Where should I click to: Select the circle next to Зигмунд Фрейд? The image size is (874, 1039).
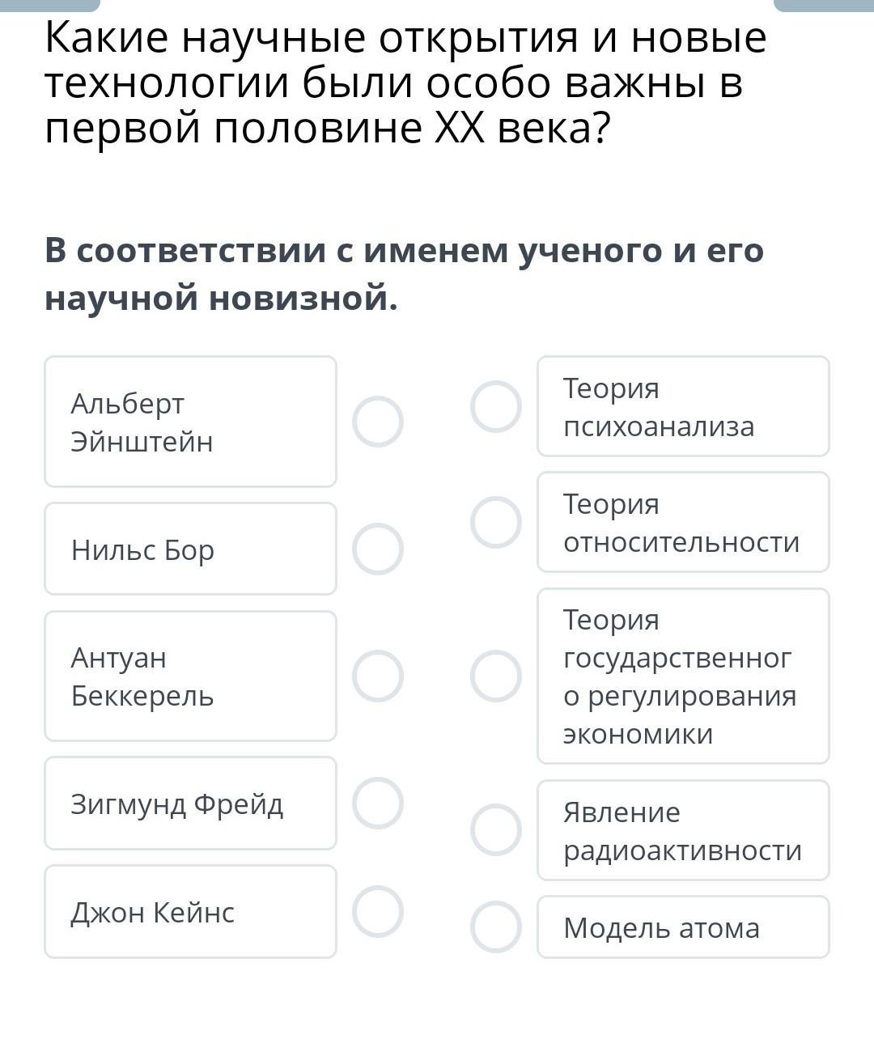click(378, 803)
